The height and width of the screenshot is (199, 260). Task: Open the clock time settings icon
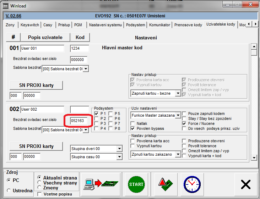(x=192, y=184)
